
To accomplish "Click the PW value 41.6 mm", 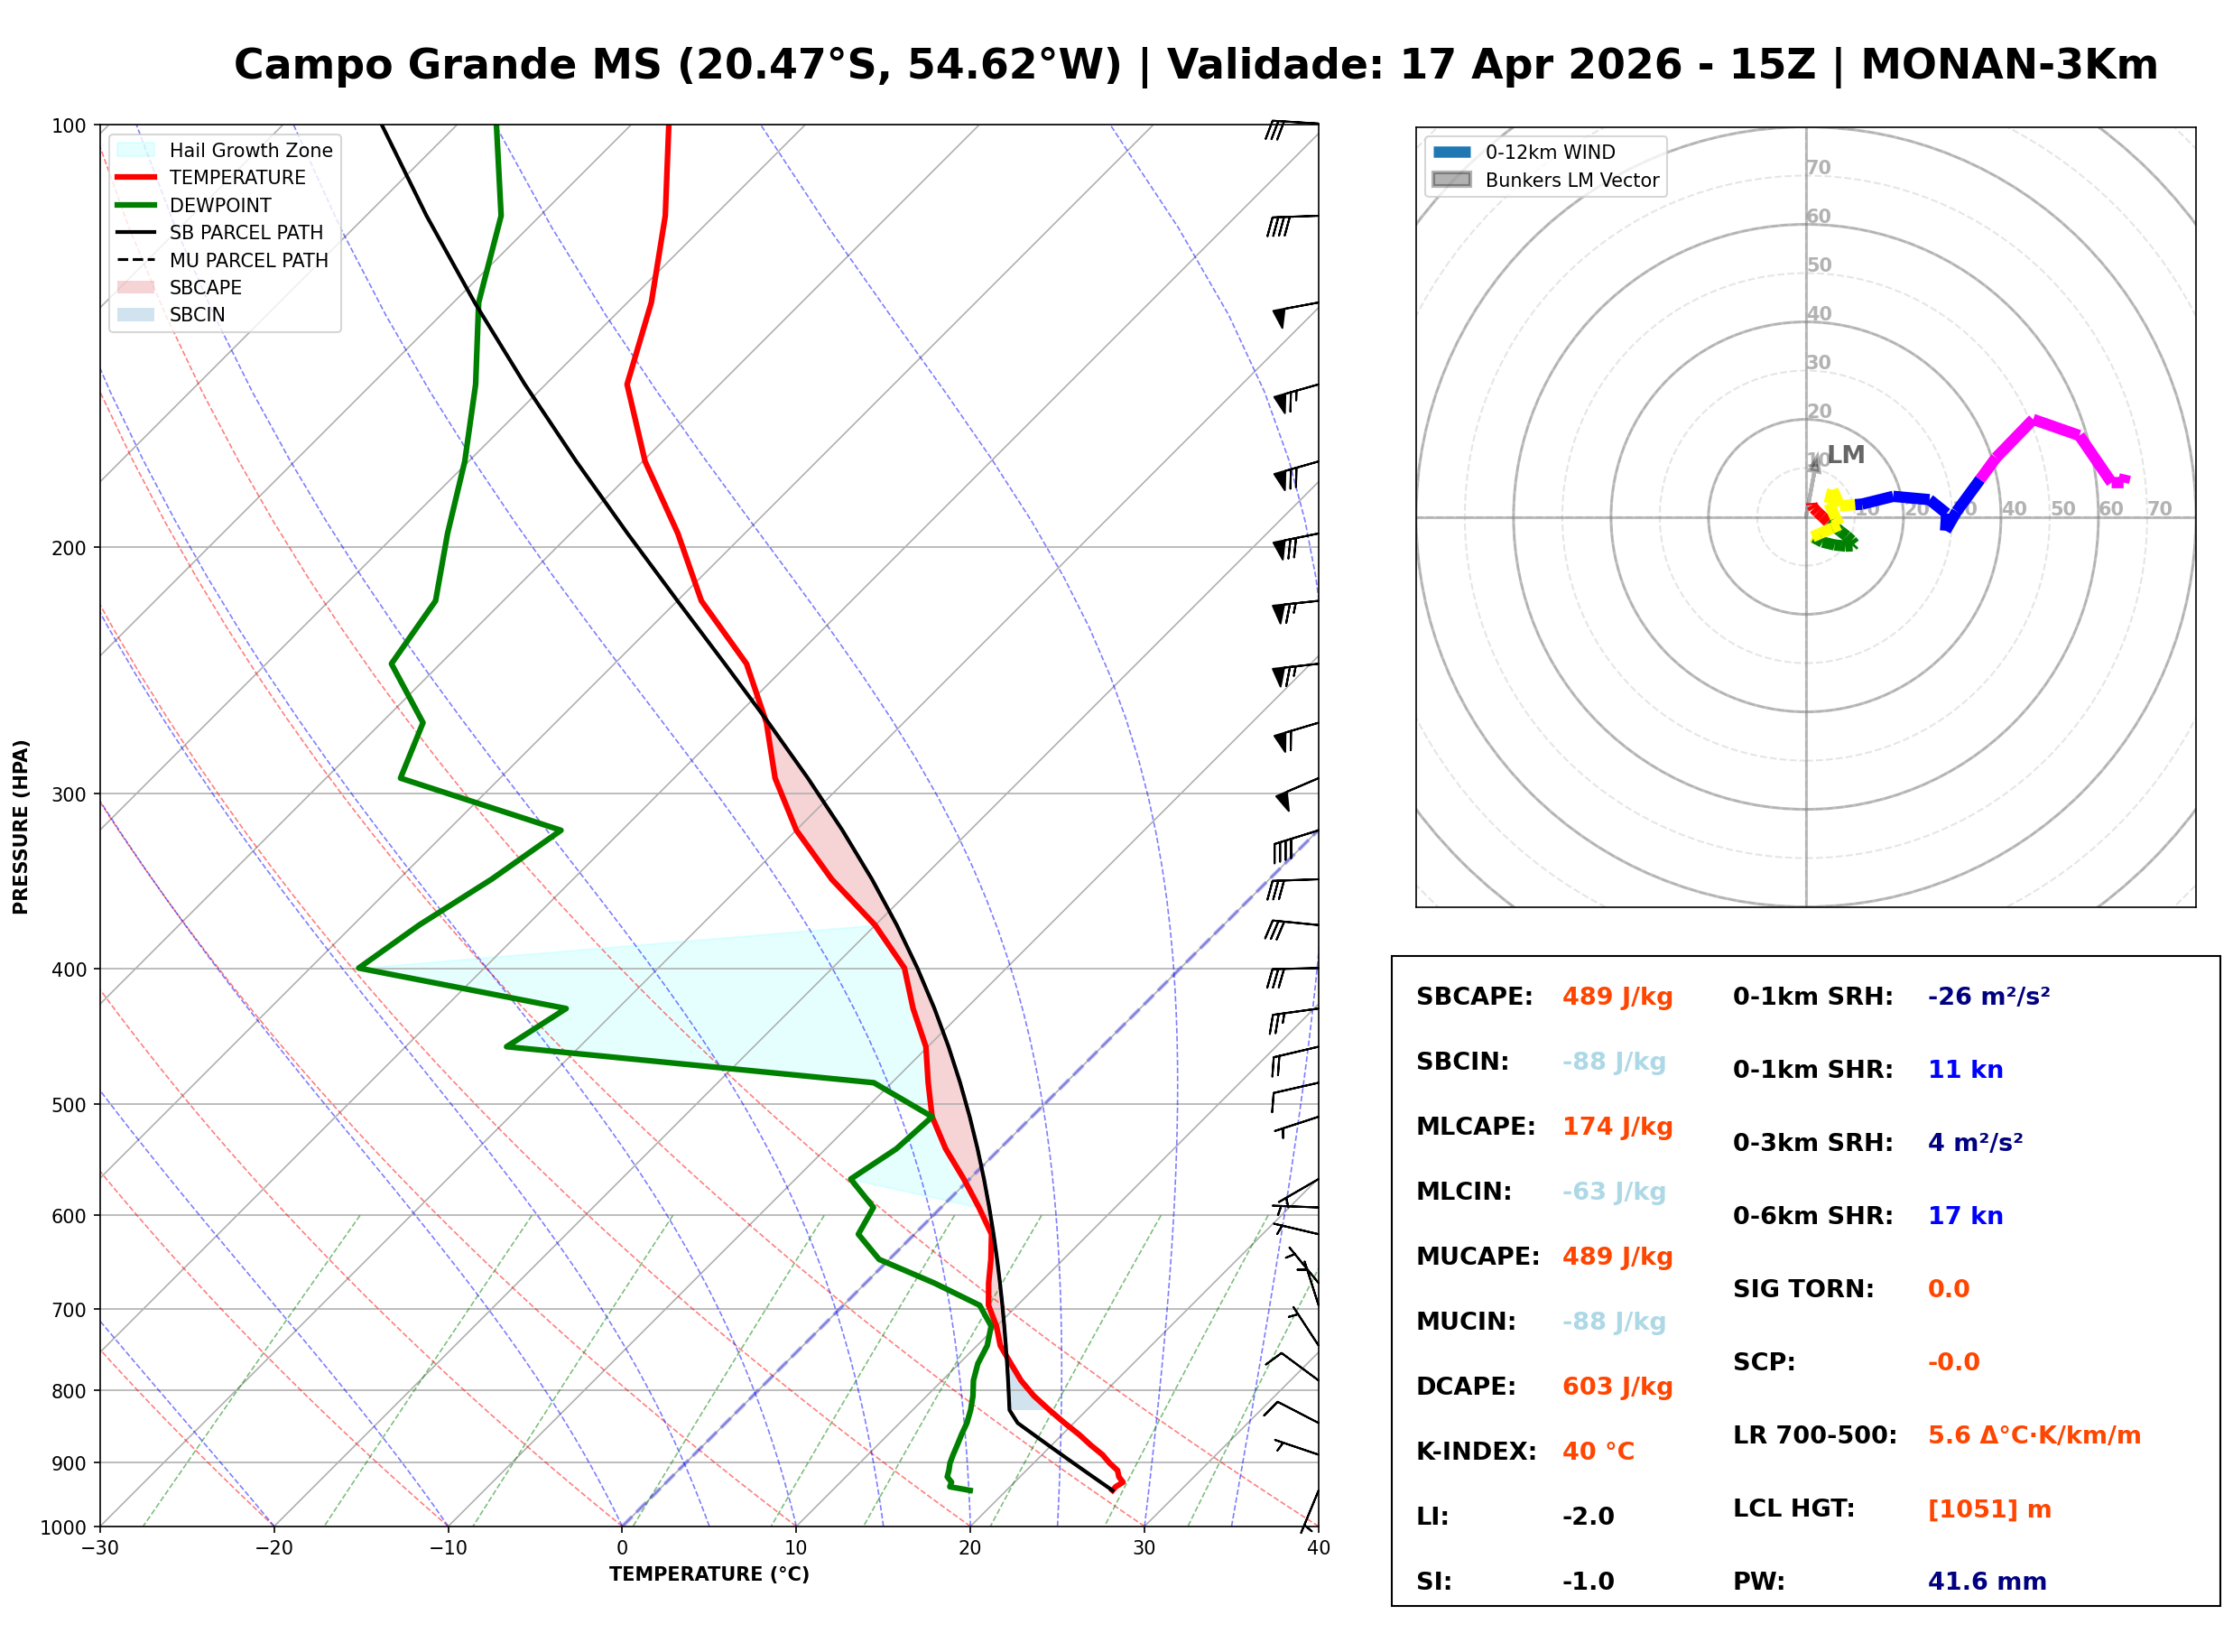I will click(1987, 1582).
